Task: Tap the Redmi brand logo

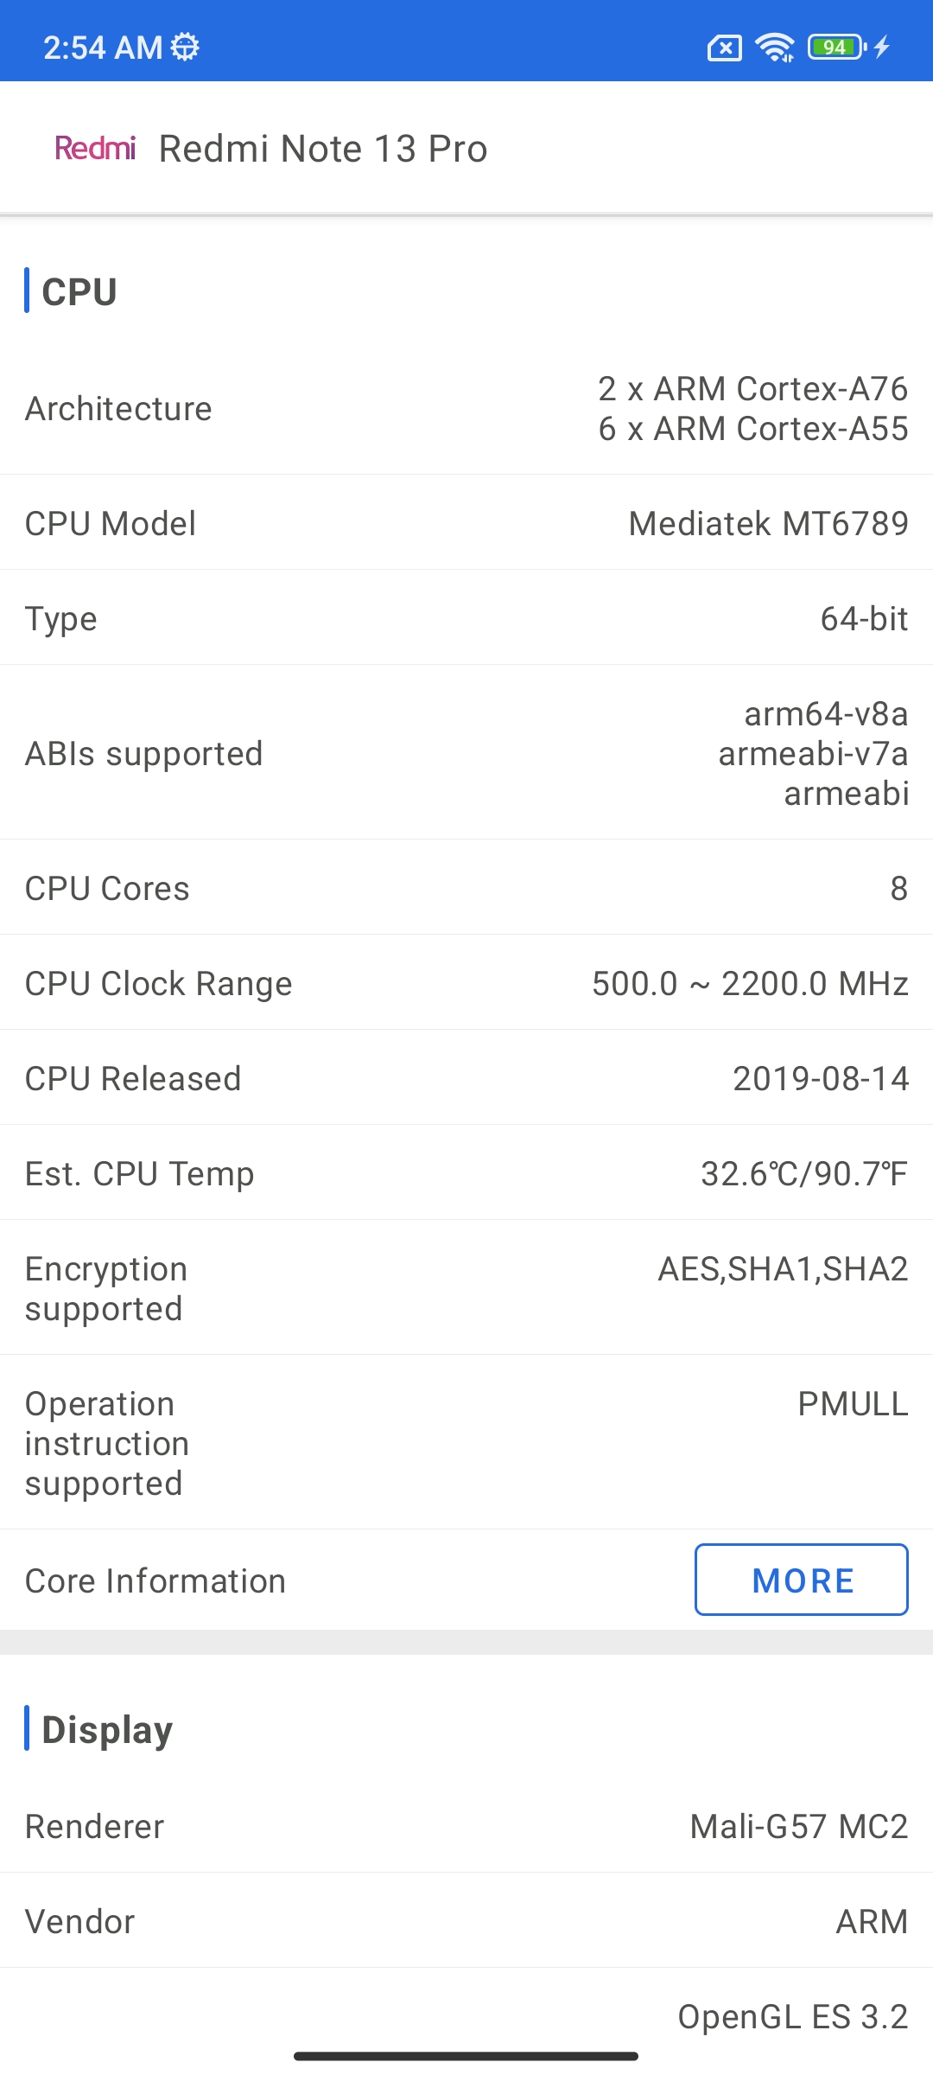Action: 95,149
